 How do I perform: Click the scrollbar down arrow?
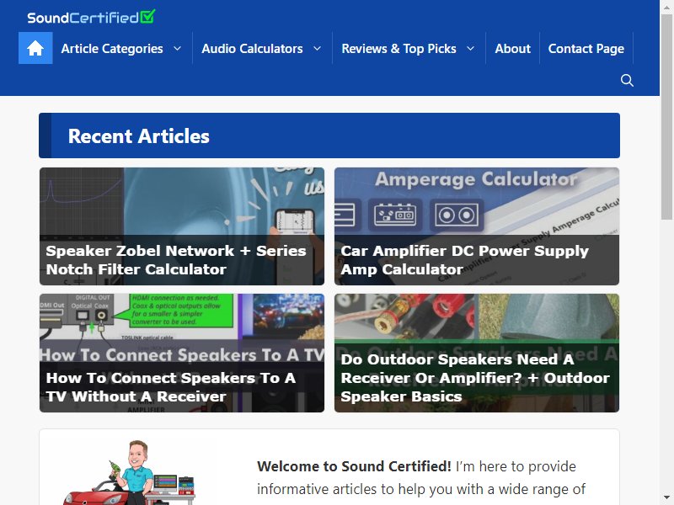(666, 499)
